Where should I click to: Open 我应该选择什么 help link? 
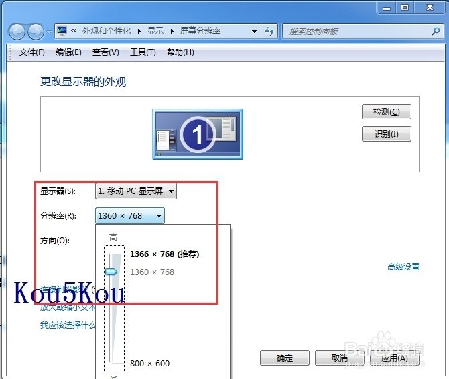tap(68, 325)
